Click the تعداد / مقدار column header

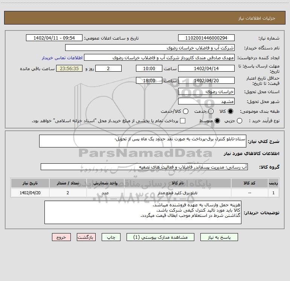pyautogui.click(x=68, y=183)
